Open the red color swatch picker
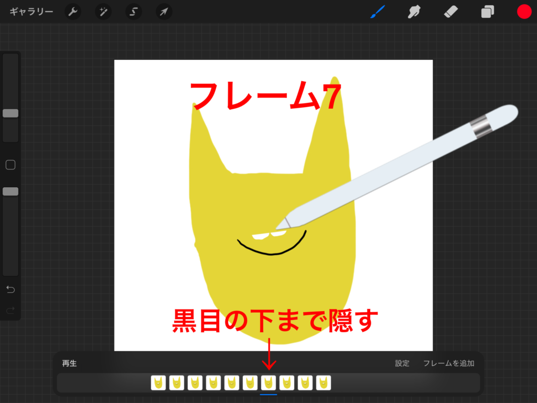537x403 pixels. [x=523, y=11]
